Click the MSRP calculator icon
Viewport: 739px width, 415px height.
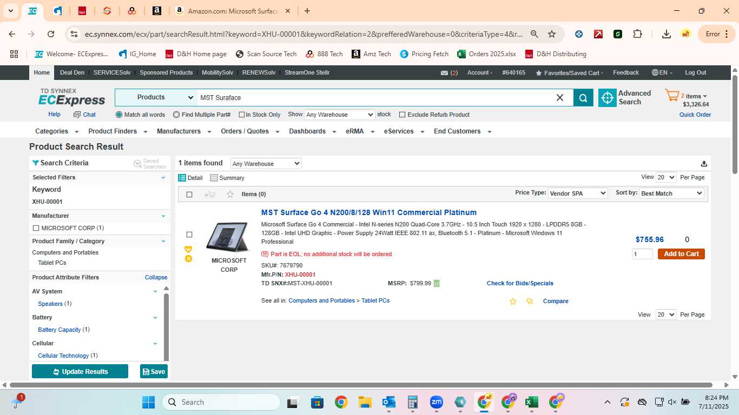(x=437, y=284)
